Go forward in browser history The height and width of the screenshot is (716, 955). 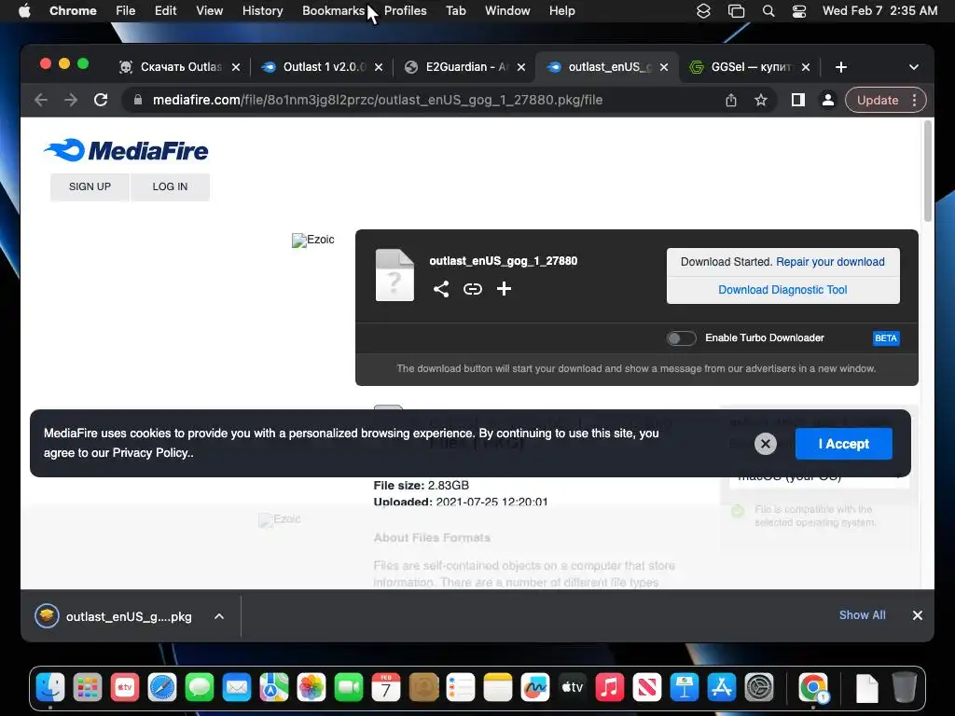tap(71, 100)
